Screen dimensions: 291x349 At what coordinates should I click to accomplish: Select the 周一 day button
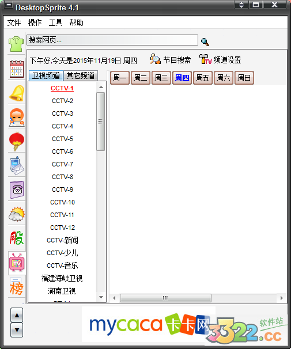120,78
